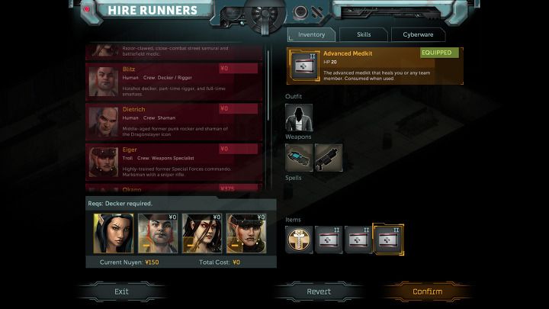The height and width of the screenshot is (309, 549).
Task: Click the runner list scrollbar
Action: [x=268, y=85]
